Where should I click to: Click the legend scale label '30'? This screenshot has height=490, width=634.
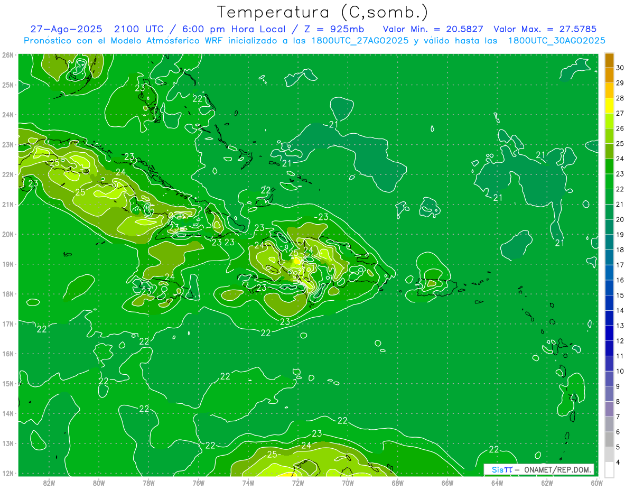pos(620,68)
